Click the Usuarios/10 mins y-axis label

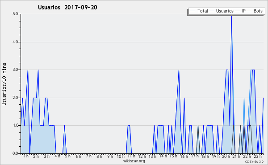[x=4, y=84]
